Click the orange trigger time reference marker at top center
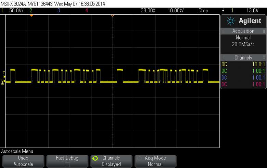This screenshot has width=267, height=168. 112,15
